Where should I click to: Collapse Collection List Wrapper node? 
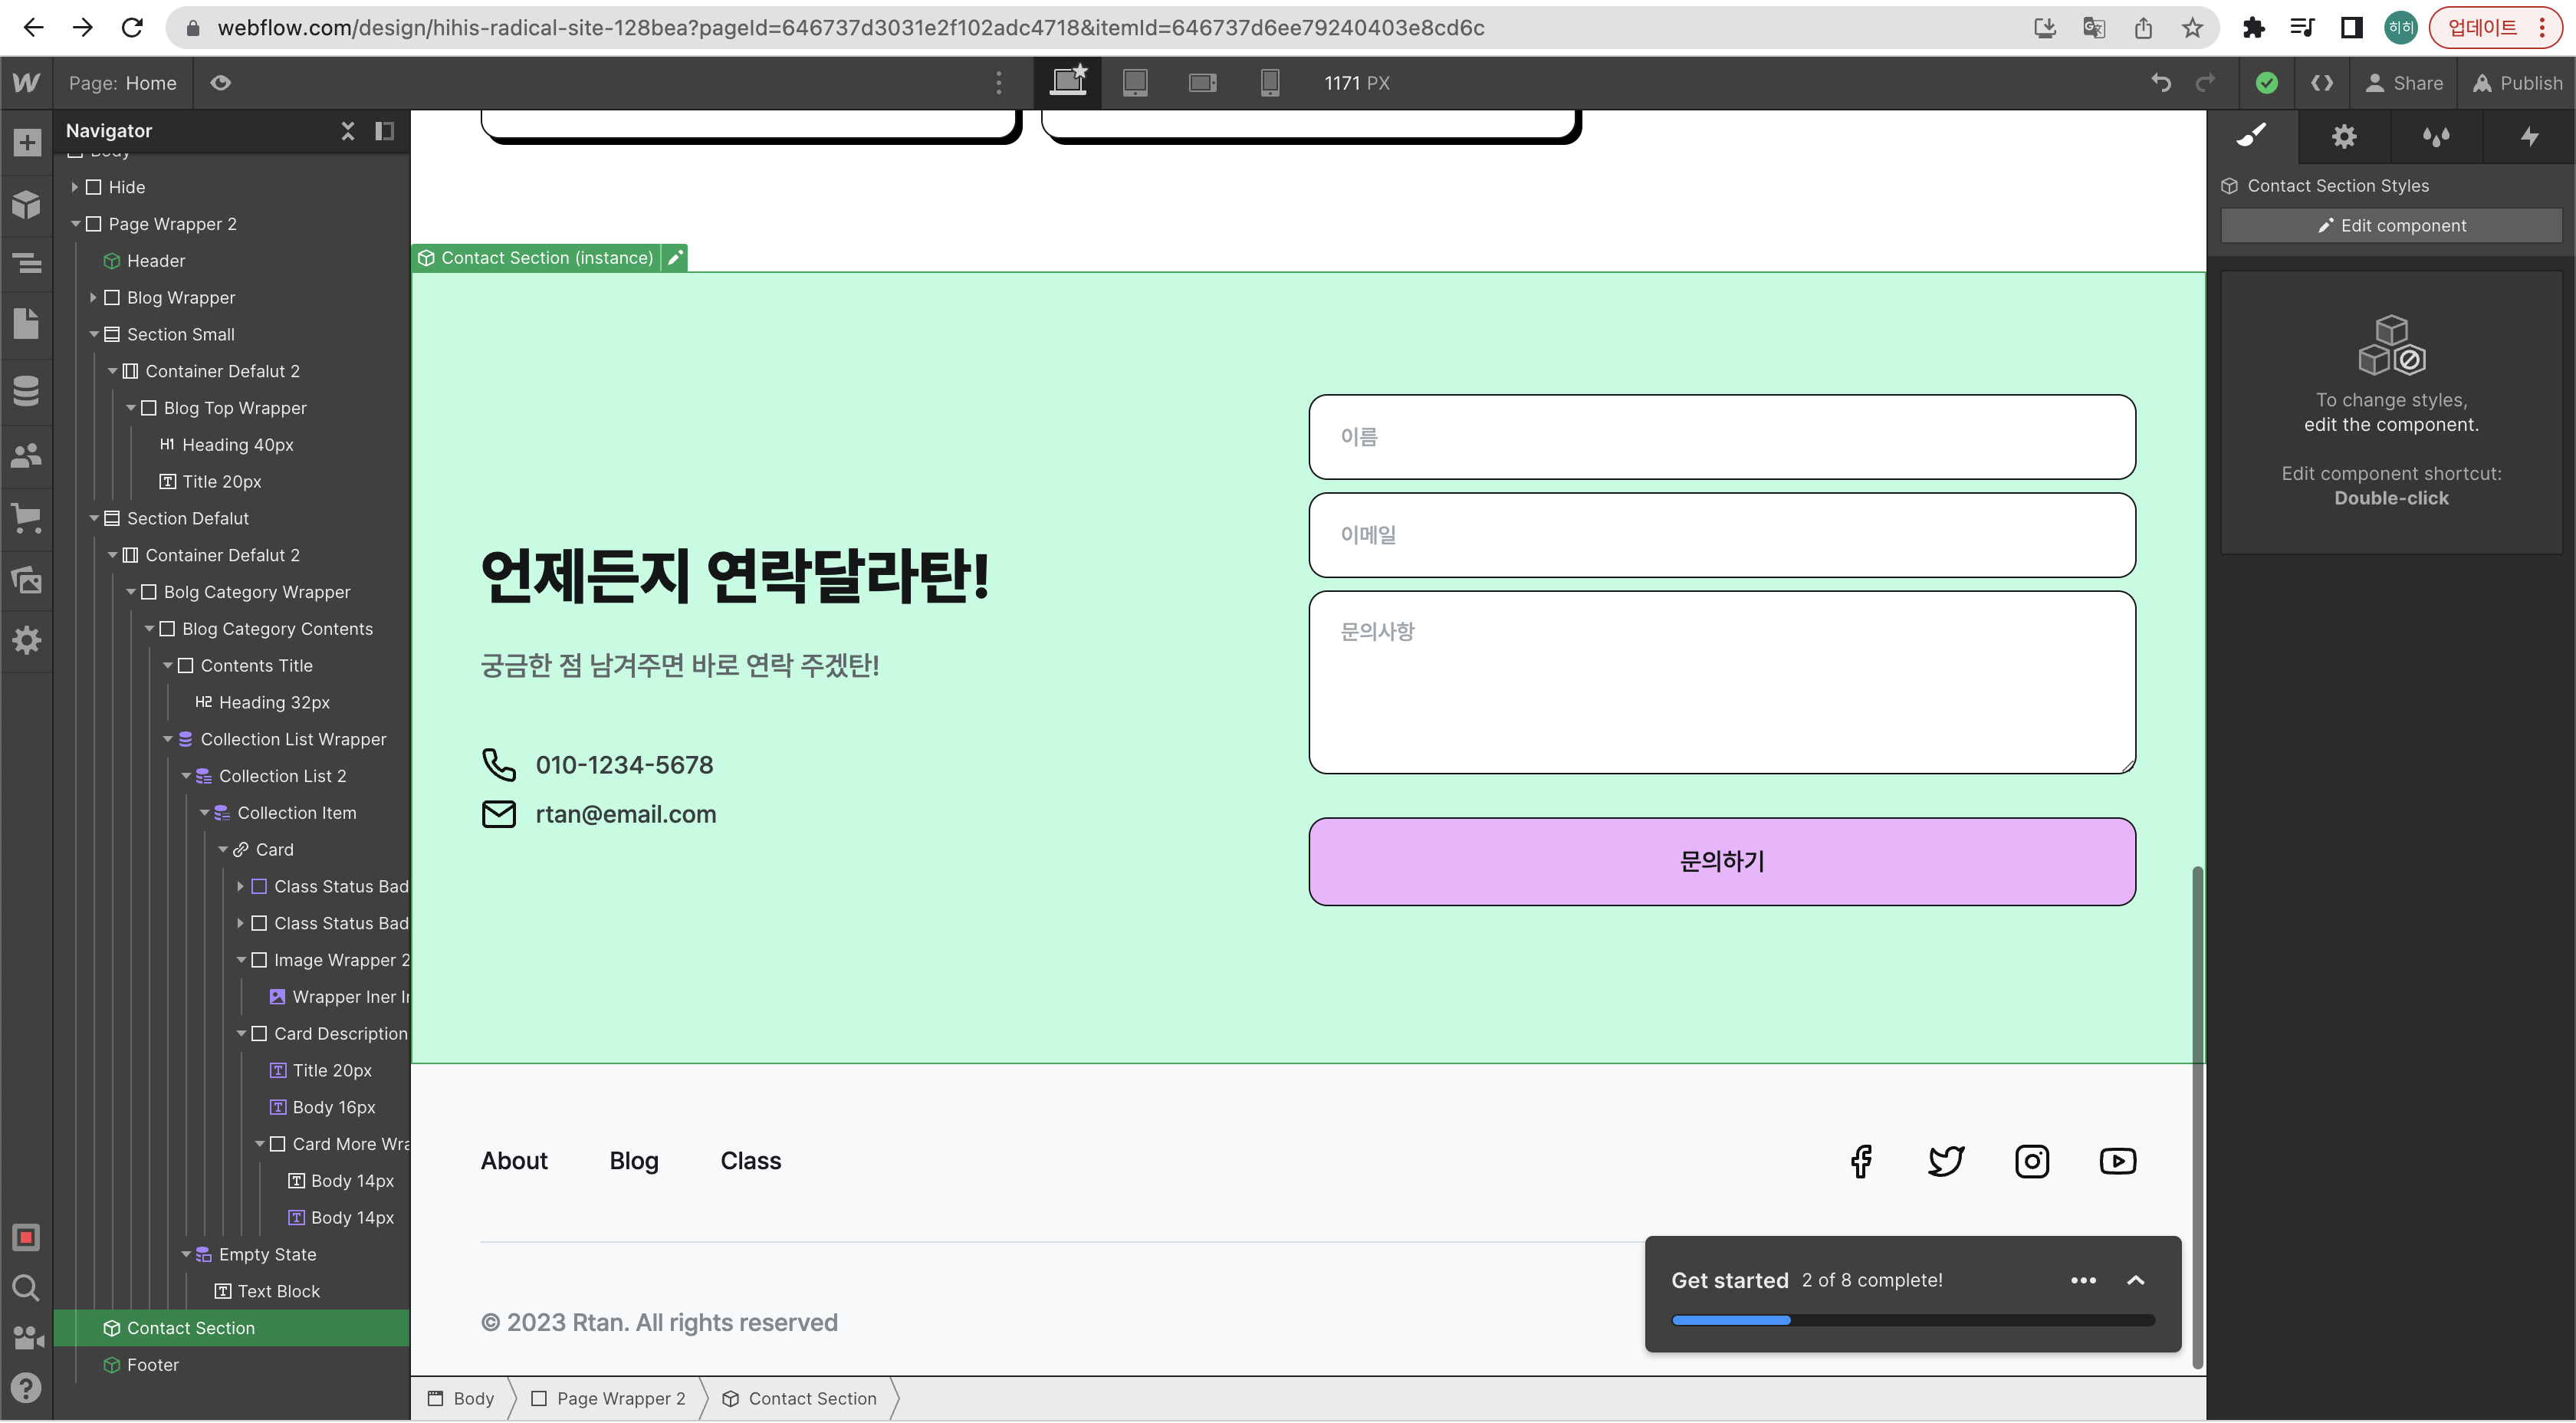point(168,739)
